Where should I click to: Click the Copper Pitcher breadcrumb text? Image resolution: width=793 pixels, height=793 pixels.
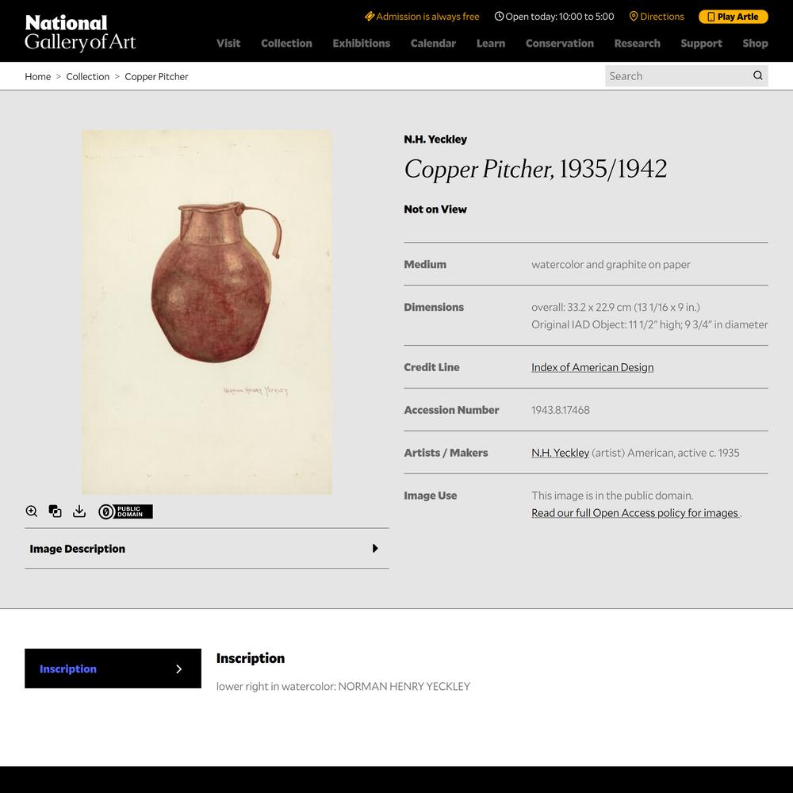coord(156,76)
